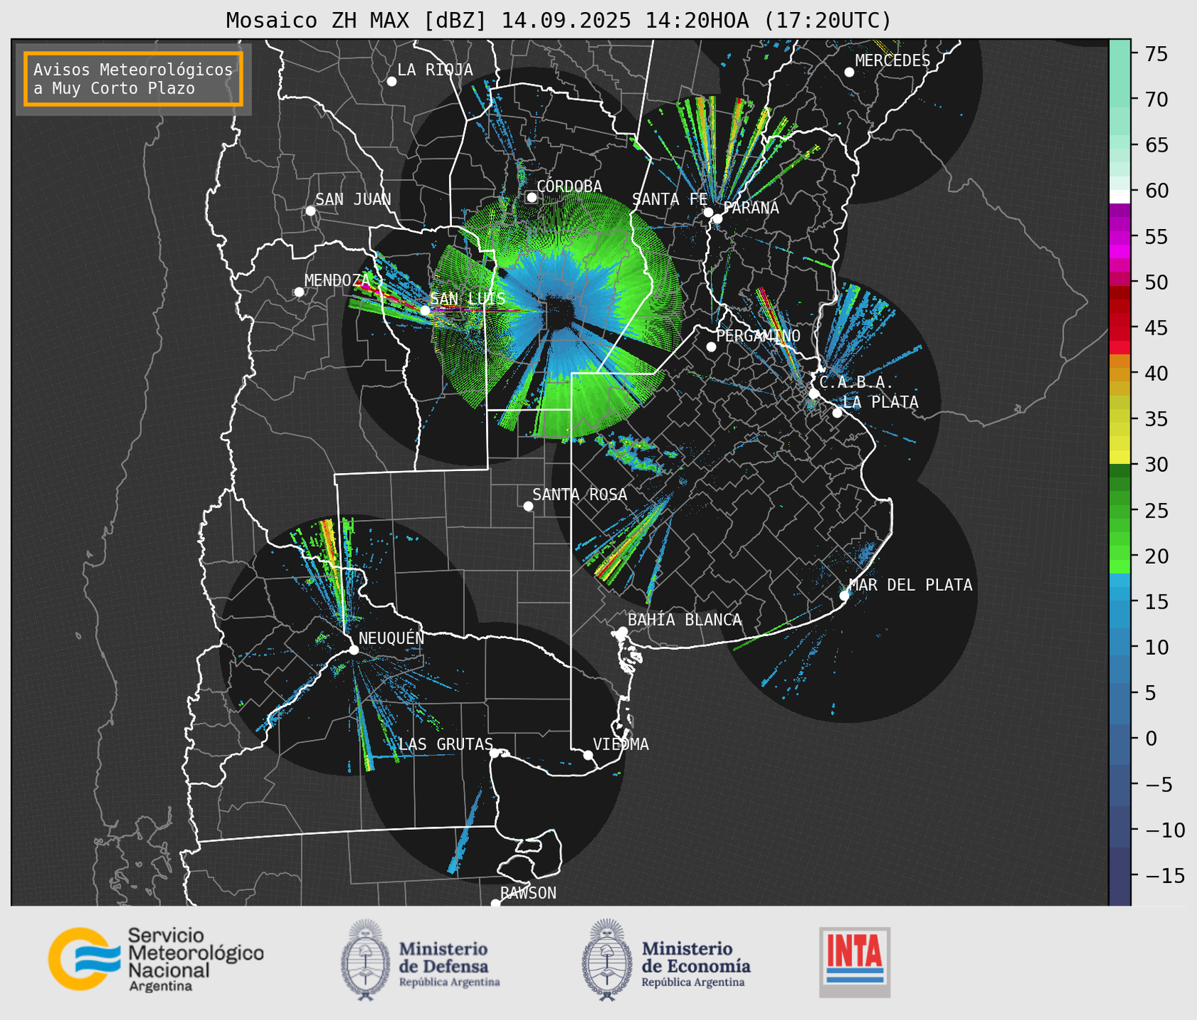
Task: Click the Pergamino city label
Action: coord(758,336)
